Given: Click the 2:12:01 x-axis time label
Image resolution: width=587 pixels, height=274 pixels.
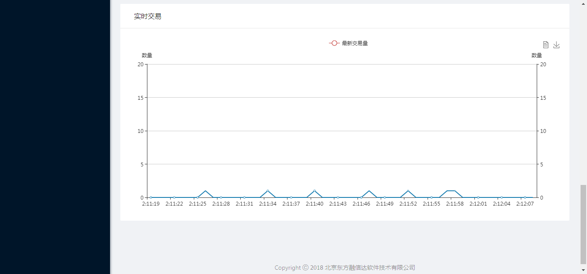Looking at the screenshot, I should click(478, 204).
